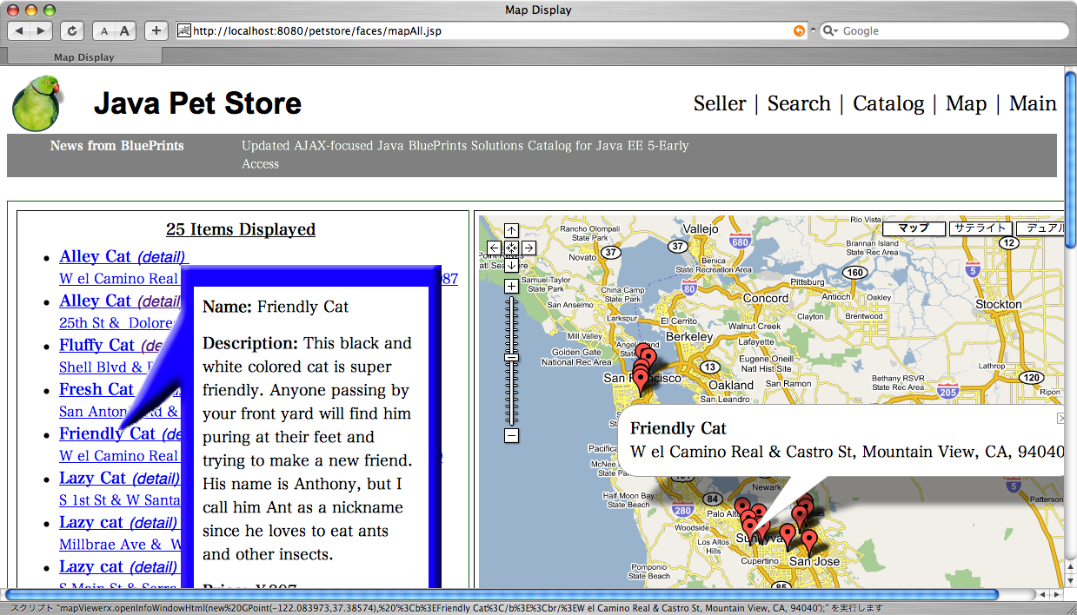Viewport: 1077px width, 615px height.
Task: Click the RSS icon in the address bar
Action: click(799, 30)
